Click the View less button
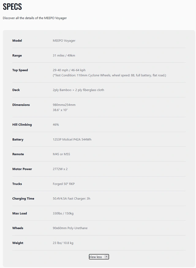Screen dimensions: 196x268 [99, 257]
